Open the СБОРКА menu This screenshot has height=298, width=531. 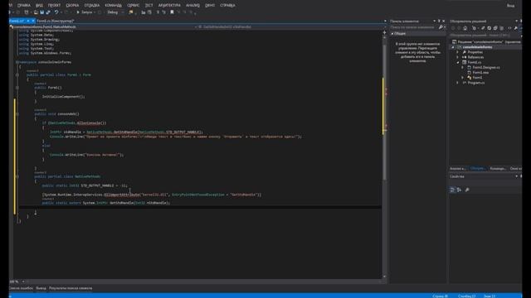tap(72, 6)
